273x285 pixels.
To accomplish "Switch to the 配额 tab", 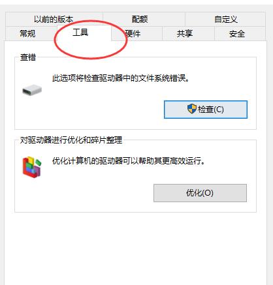I will (x=140, y=20).
